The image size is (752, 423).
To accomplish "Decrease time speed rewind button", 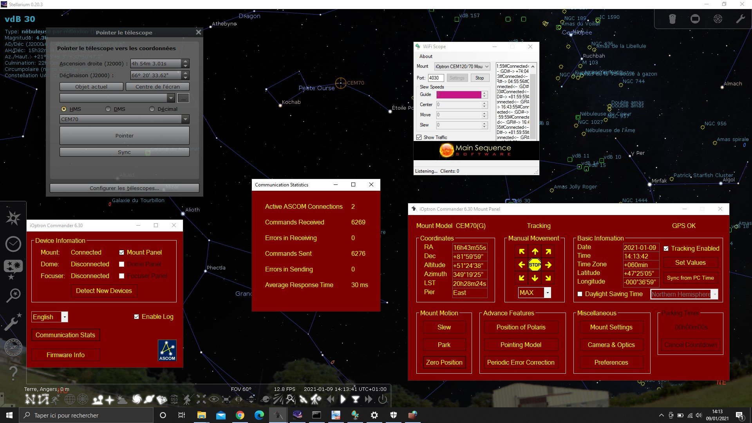I will [331, 399].
